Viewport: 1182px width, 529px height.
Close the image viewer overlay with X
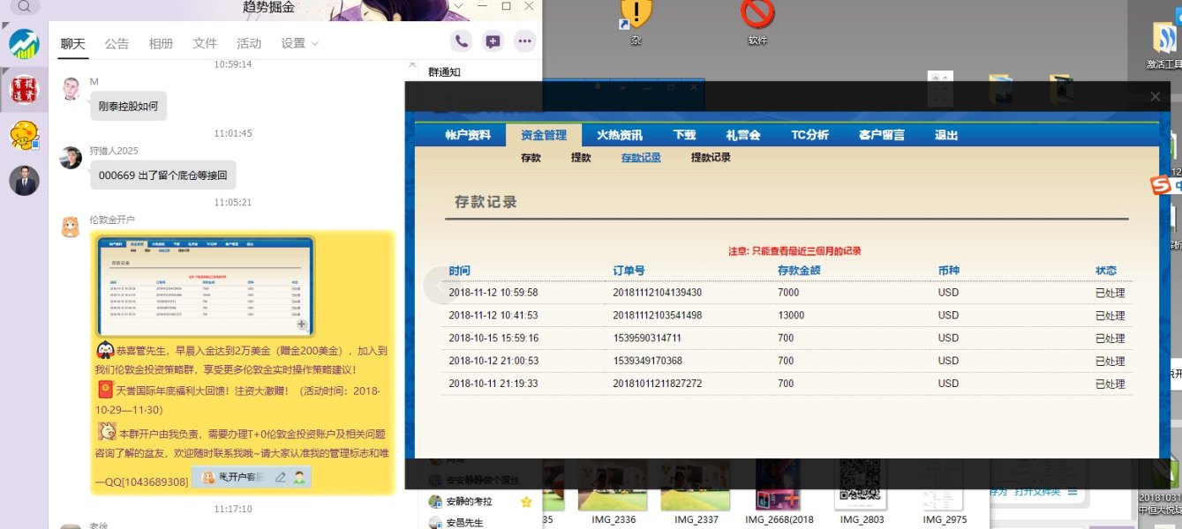click(1156, 97)
